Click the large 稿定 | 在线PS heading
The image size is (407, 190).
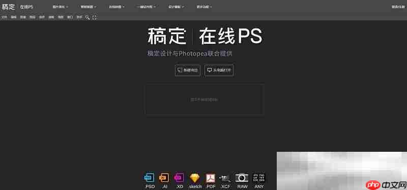pyautogui.click(x=205, y=36)
